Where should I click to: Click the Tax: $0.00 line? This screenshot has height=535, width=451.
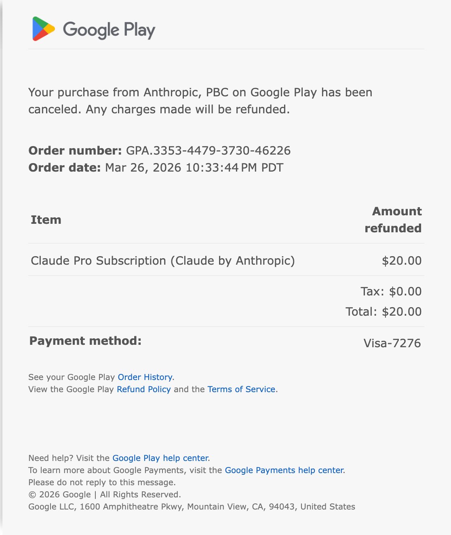point(391,291)
